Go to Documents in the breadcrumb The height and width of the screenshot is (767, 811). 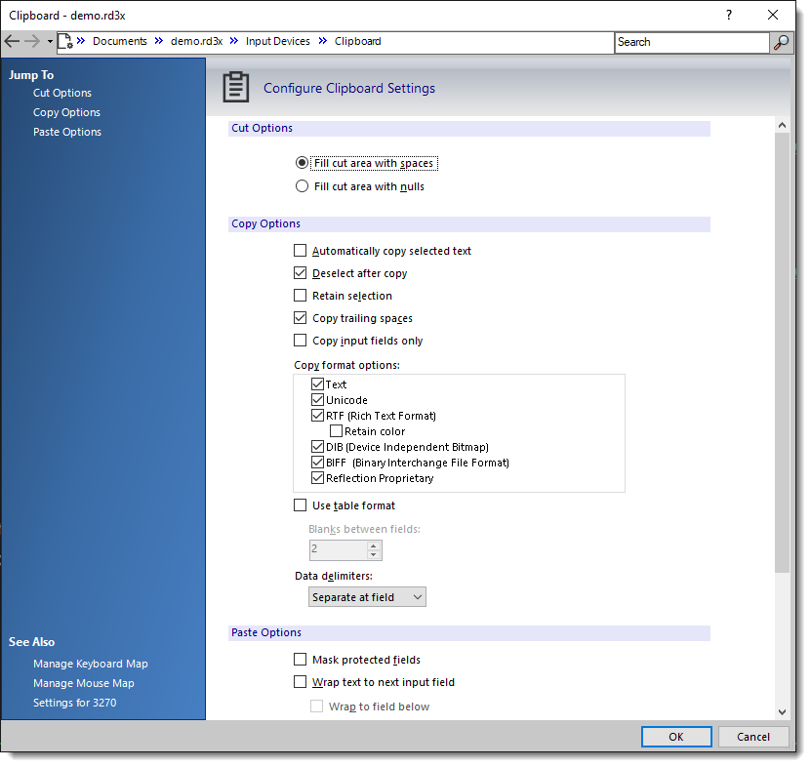[119, 41]
